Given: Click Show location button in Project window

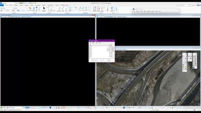Looking at the screenshot, I should (95, 60).
